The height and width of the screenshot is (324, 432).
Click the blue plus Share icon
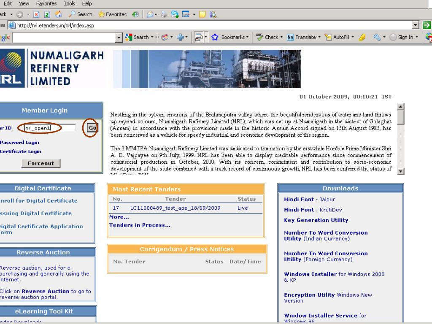tap(181, 37)
